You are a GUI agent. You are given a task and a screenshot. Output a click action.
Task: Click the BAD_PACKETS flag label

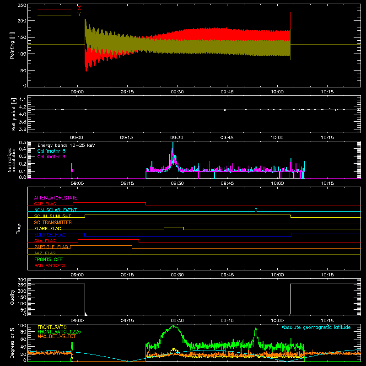[x=50, y=265]
